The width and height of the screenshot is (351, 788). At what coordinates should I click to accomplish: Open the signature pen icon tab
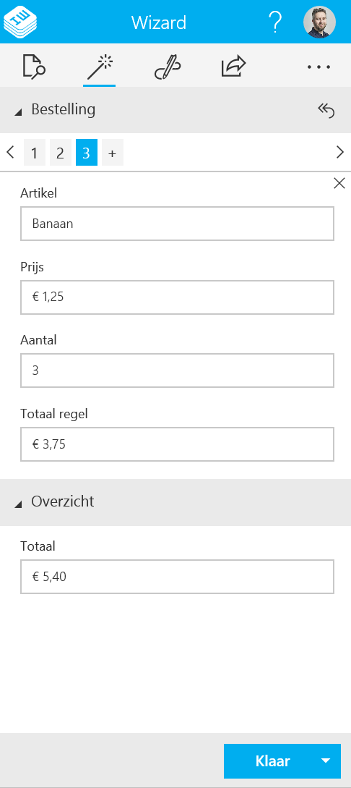[168, 67]
